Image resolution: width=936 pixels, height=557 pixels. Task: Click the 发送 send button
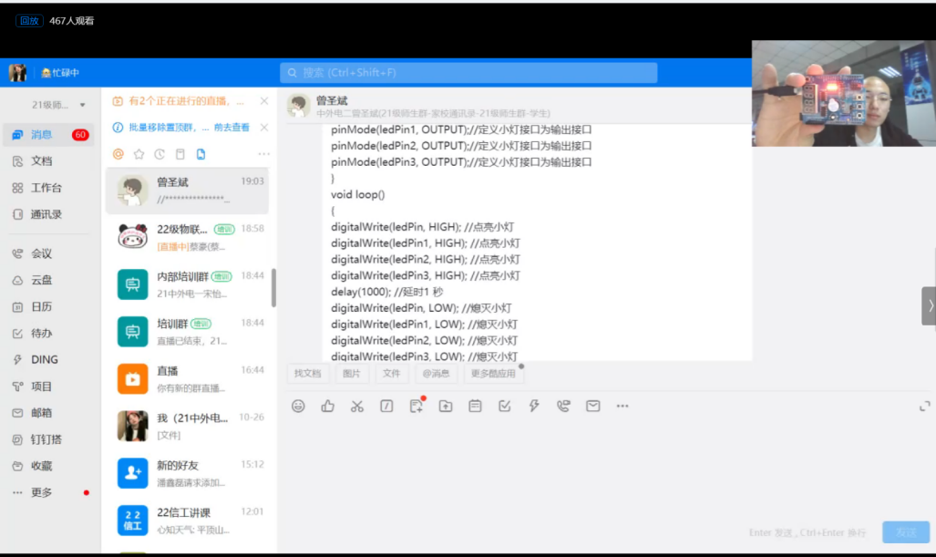(906, 531)
